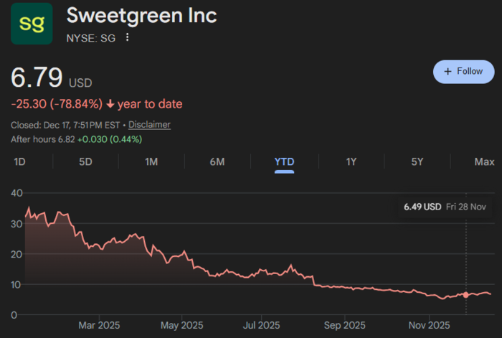Click the red down arrow indicator
This screenshot has height=338, width=502.
(x=110, y=104)
